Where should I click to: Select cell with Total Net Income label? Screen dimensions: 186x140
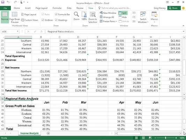(x=18, y=91)
